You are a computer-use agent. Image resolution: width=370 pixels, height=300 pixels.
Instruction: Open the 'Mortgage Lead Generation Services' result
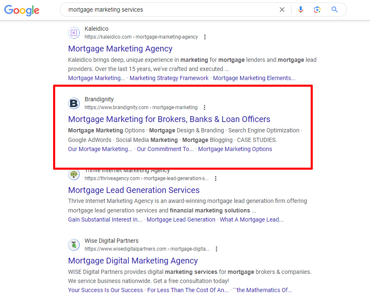(x=134, y=190)
